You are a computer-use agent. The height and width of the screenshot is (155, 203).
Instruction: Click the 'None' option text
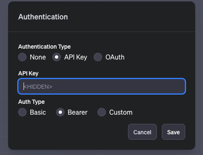click(38, 57)
